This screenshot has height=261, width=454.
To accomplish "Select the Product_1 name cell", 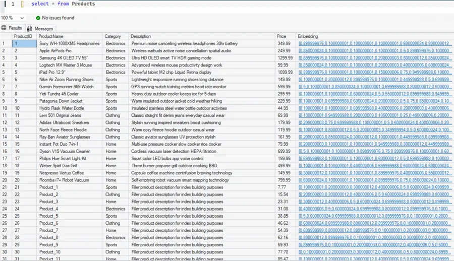I will (x=70, y=187).
